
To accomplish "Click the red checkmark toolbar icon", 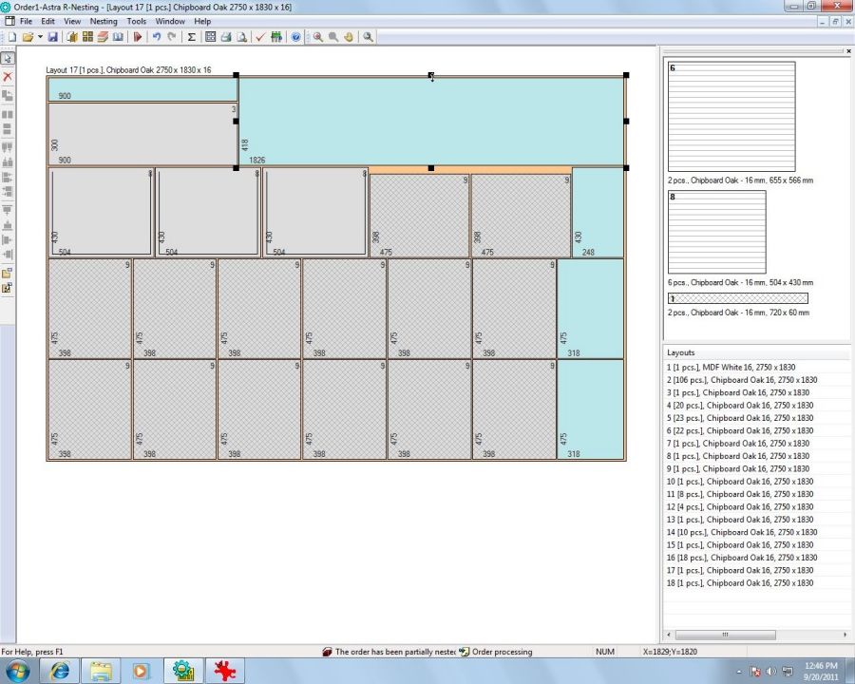I will click(x=259, y=37).
